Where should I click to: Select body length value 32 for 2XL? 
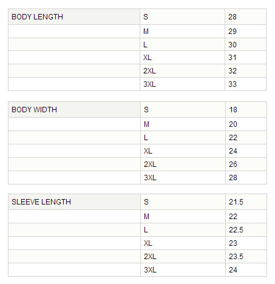pyautogui.click(x=245, y=71)
